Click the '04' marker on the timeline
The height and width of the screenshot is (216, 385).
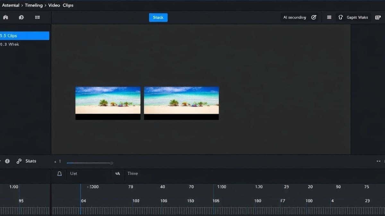pyautogui.click(x=83, y=201)
